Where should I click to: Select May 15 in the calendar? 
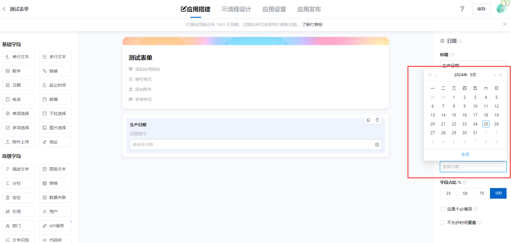pyautogui.click(x=454, y=115)
